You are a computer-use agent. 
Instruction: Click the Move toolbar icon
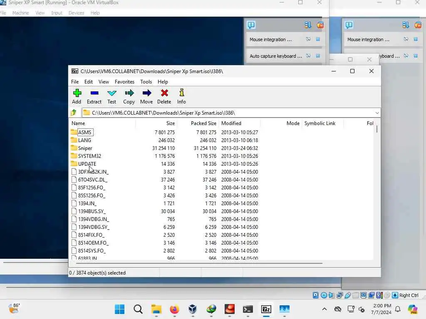tap(147, 93)
